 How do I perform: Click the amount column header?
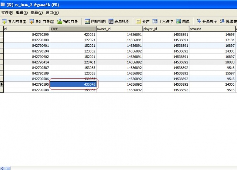click(212, 29)
